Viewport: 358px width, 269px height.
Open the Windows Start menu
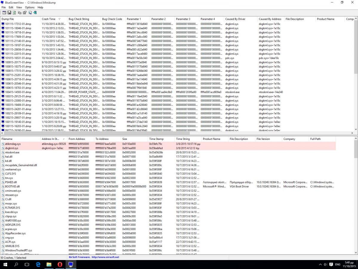click(x=5, y=265)
